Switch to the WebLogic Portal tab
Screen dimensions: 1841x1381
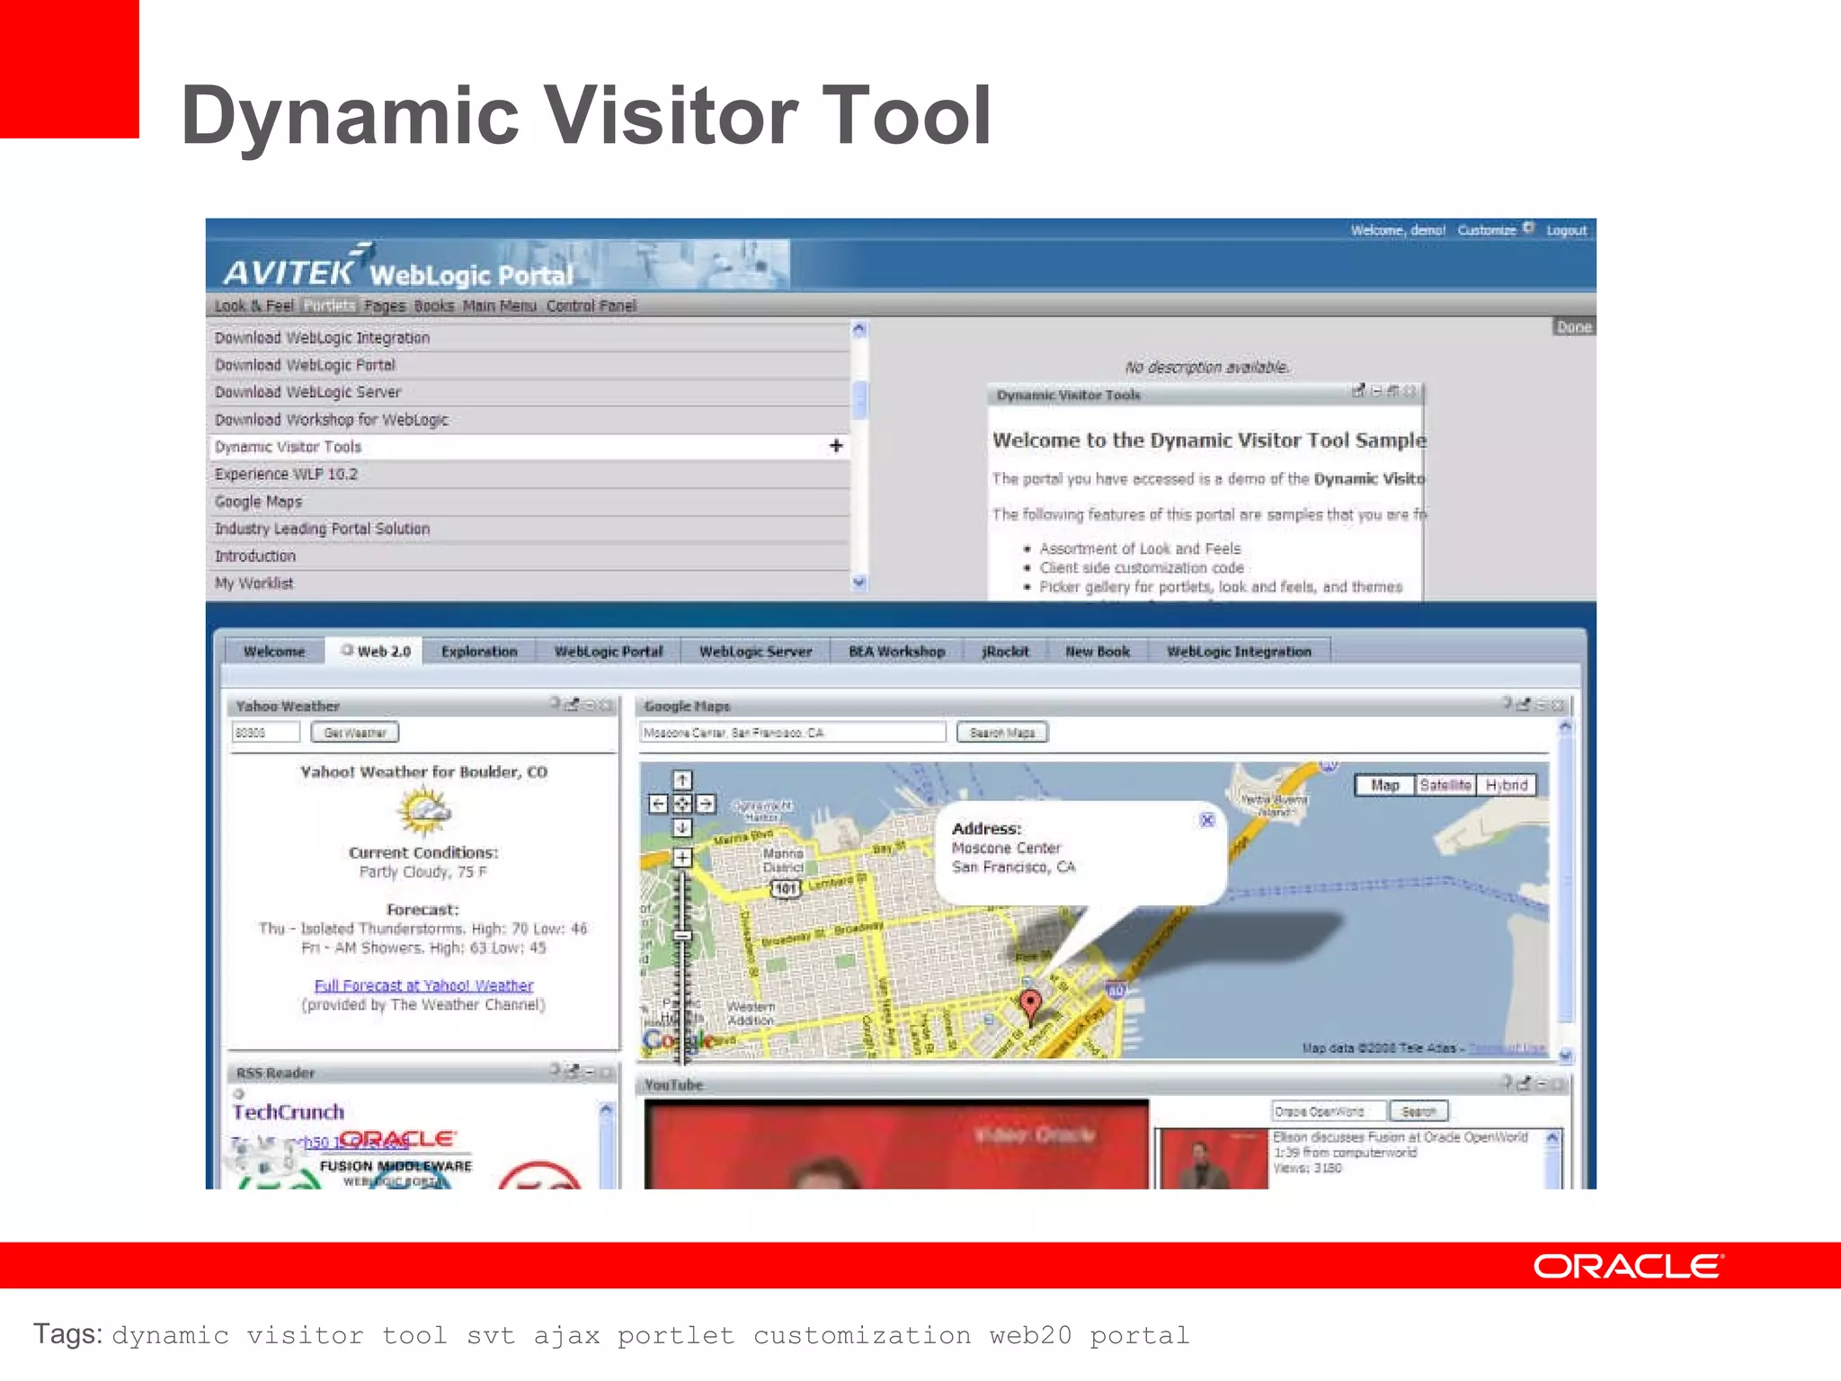(609, 651)
